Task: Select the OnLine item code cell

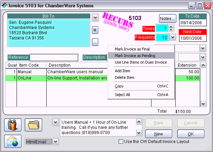Action: pyautogui.click(x=32, y=78)
